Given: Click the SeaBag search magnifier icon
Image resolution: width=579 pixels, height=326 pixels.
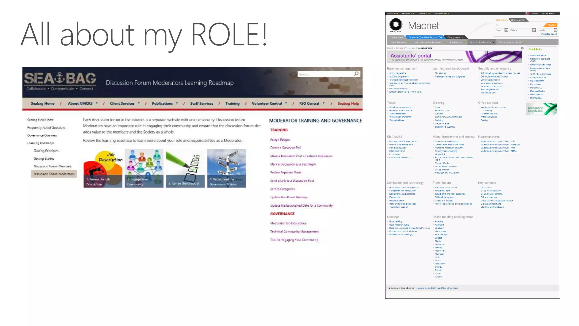Looking at the screenshot, I should click(356, 74).
